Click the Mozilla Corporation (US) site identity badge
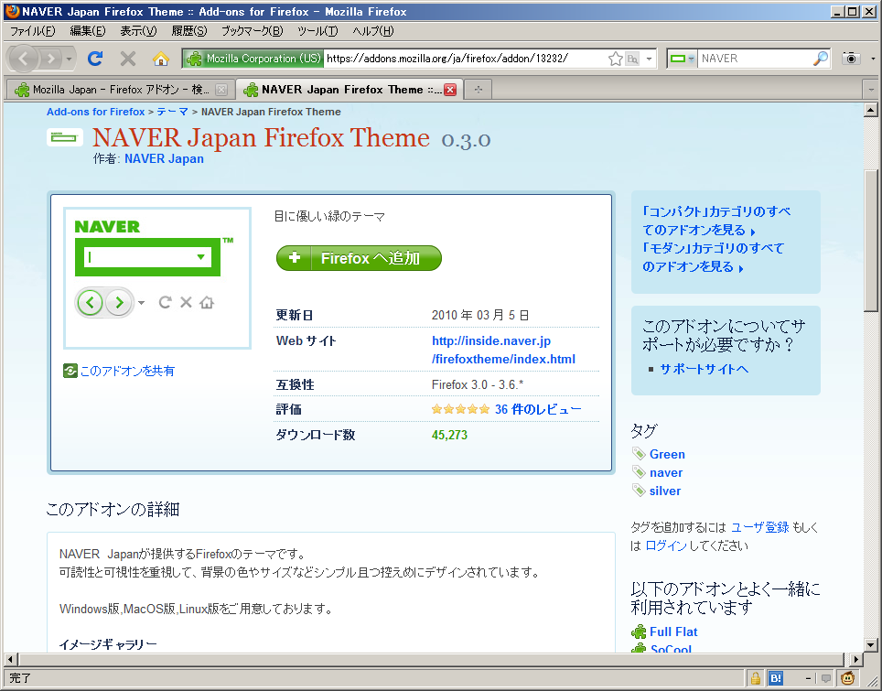 (x=253, y=58)
